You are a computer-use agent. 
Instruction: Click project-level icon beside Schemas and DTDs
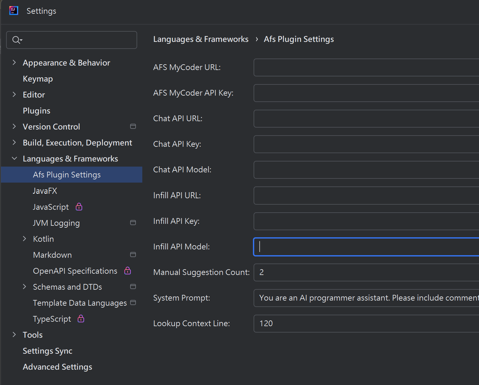tap(133, 287)
